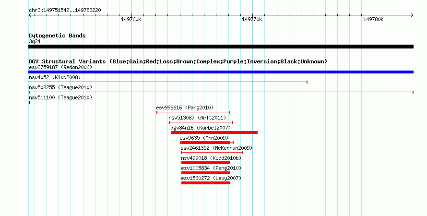This screenshot has width=427, height=216.
Task: Click the DGV Structural Variants track title
Action: point(178,61)
